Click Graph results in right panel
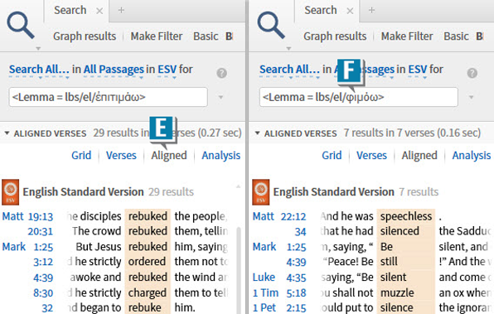 coord(335,36)
